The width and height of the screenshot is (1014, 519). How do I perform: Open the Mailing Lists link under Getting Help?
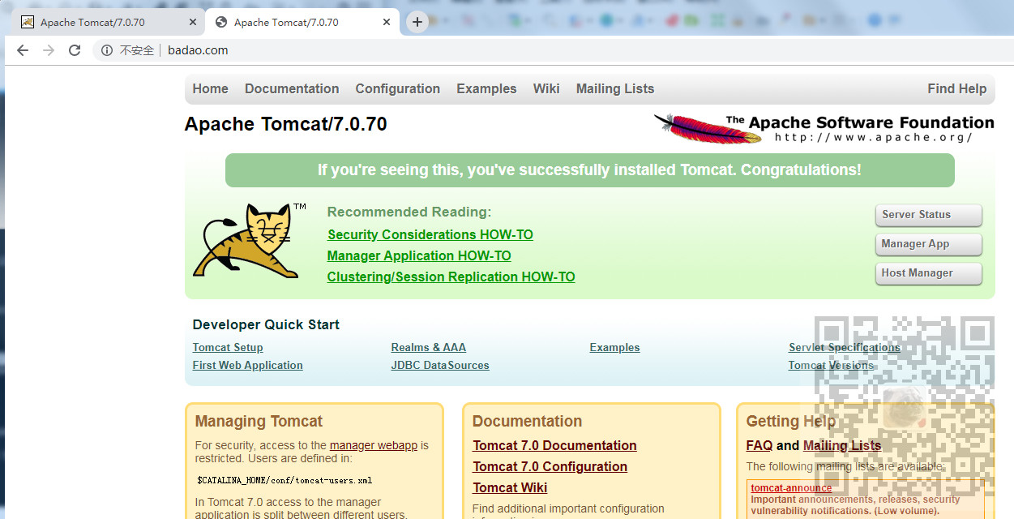coord(842,446)
